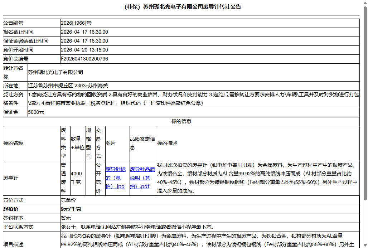Click the 公告编号 label cell
The height and width of the screenshot is (248, 368).
coord(32,23)
